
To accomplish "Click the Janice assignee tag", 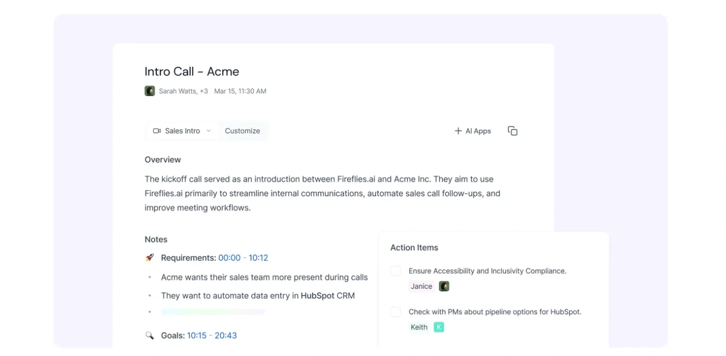I will 421,287.
